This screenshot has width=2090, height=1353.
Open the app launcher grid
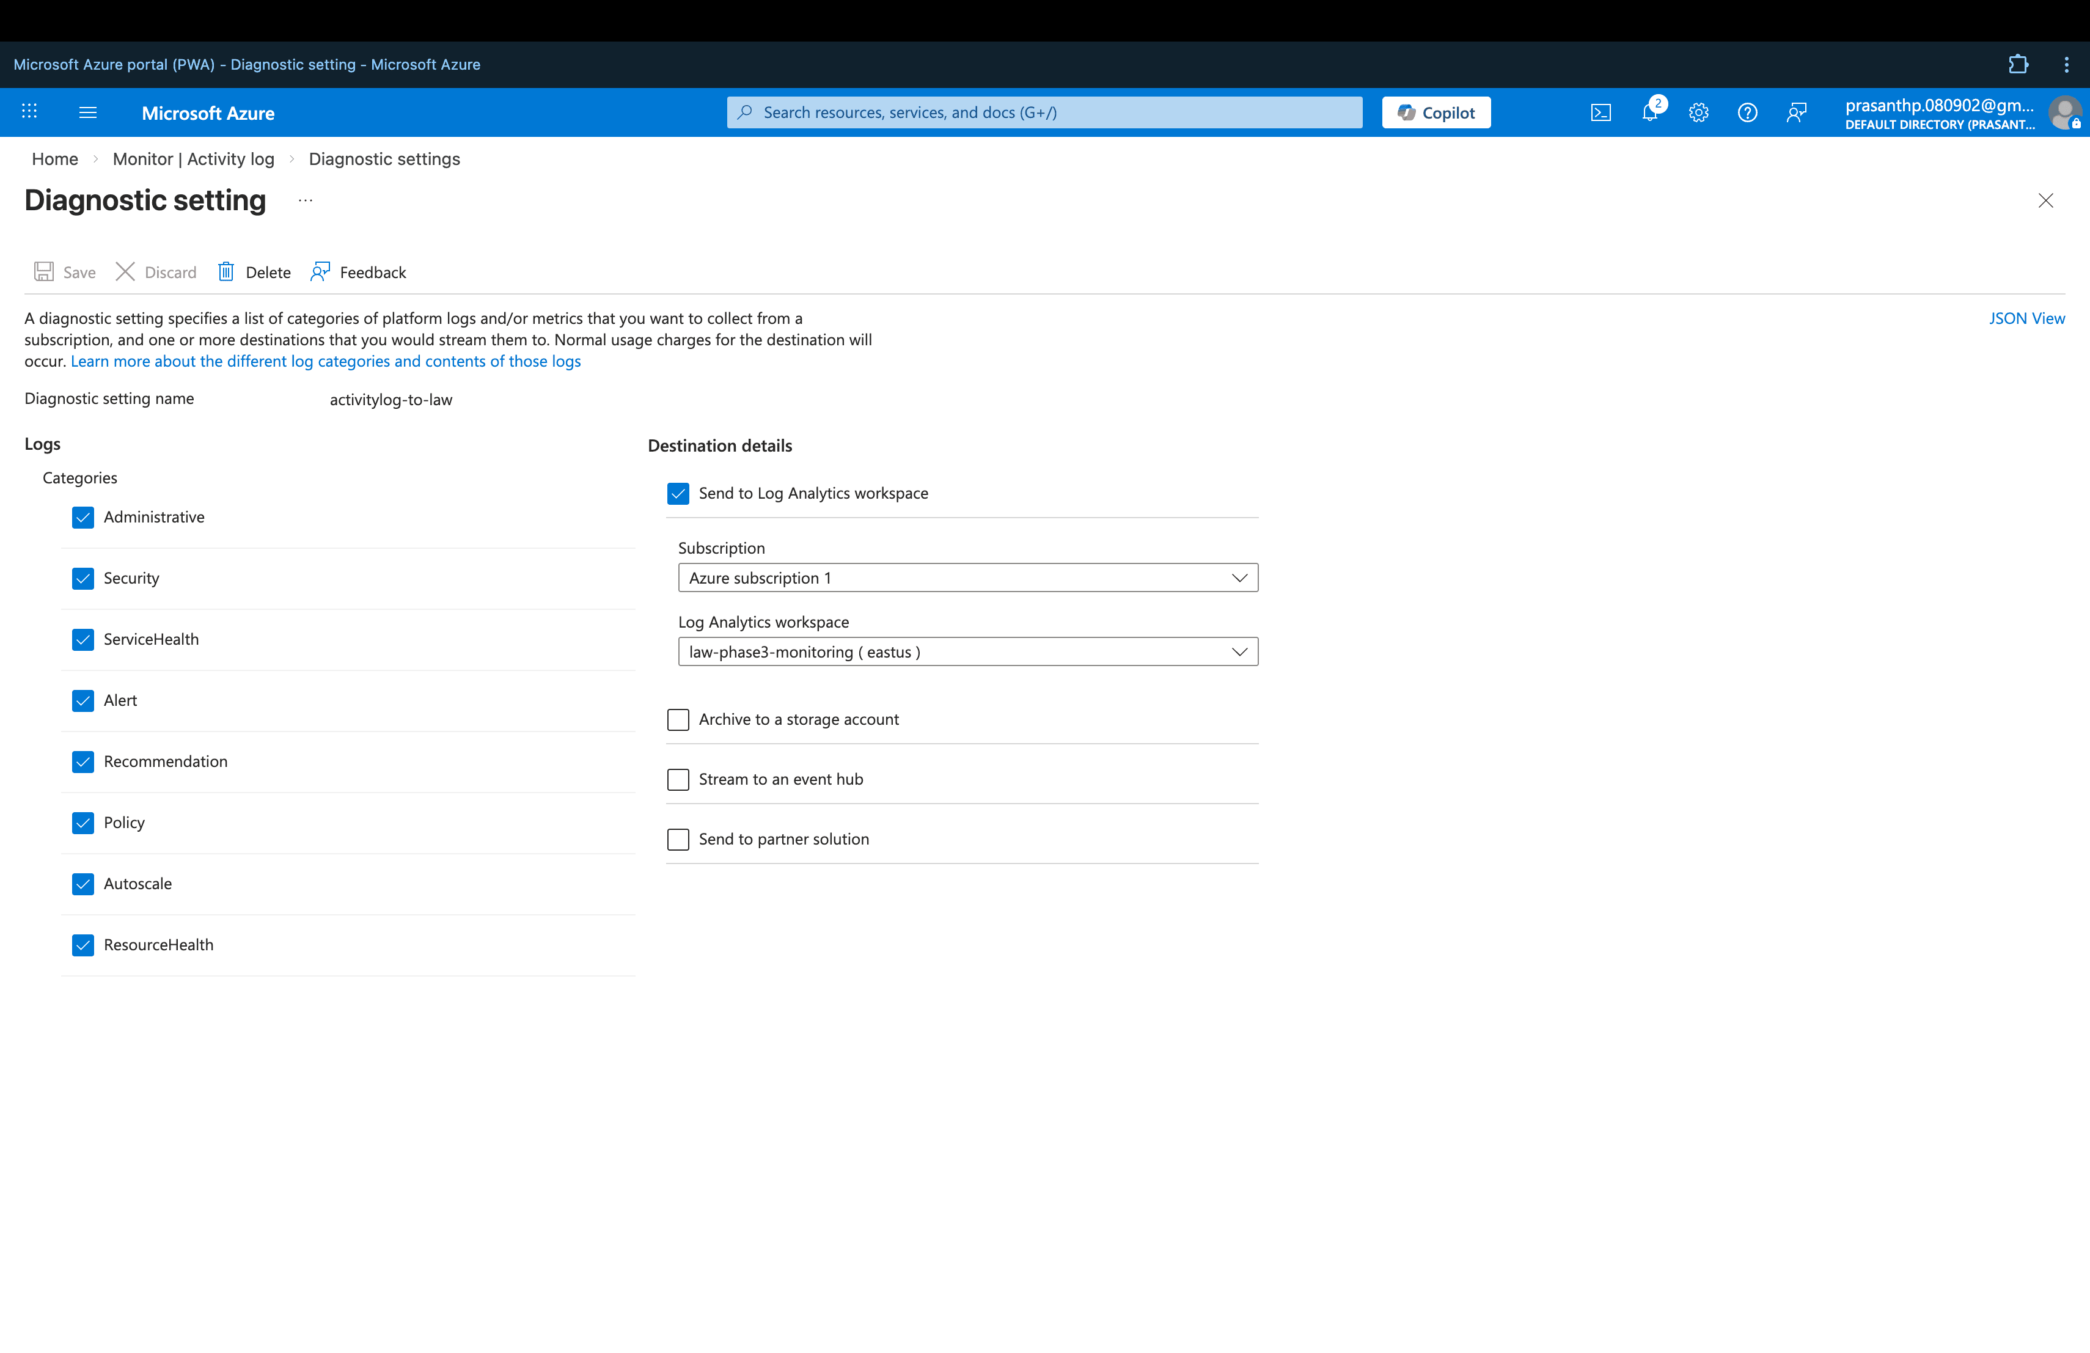tap(29, 111)
